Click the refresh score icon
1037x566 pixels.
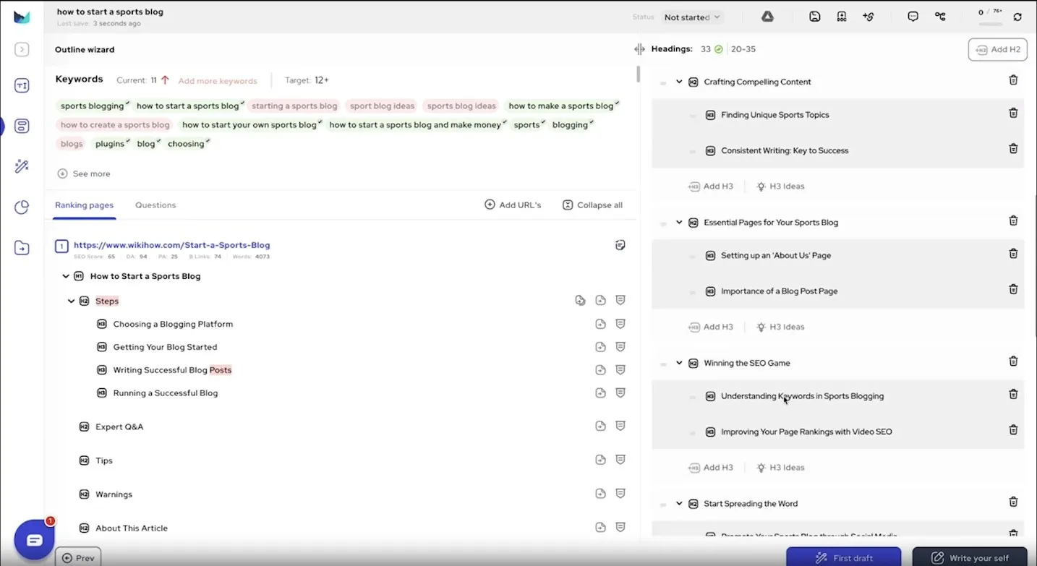click(x=1017, y=17)
